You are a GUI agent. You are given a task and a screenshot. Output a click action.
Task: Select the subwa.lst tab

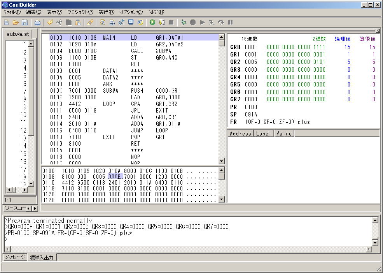pyautogui.click(x=18, y=34)
